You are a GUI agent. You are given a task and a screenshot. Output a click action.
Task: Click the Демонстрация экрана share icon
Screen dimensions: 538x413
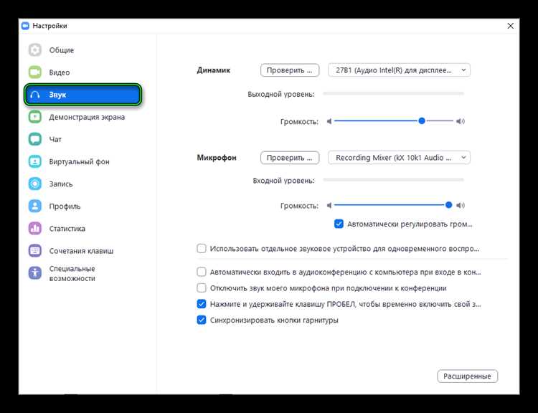click(x=35, y=117)
